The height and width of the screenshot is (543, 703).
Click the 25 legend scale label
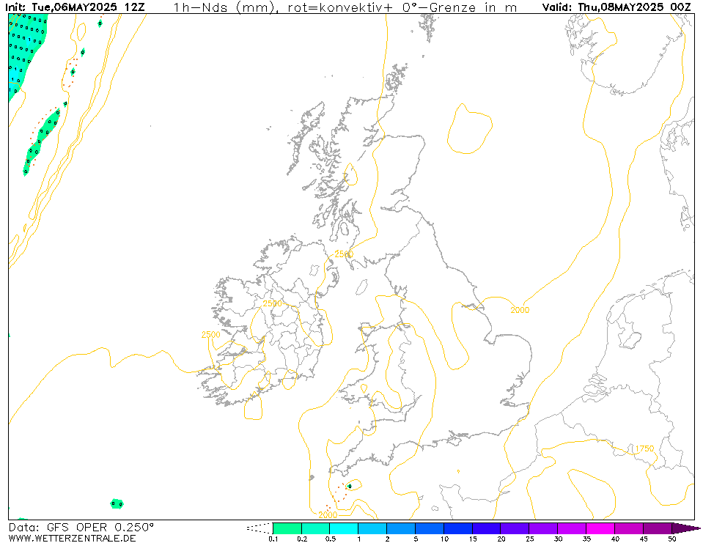click(529, 539)
